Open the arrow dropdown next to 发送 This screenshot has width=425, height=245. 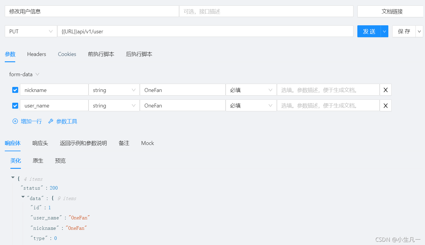(384, 31)
